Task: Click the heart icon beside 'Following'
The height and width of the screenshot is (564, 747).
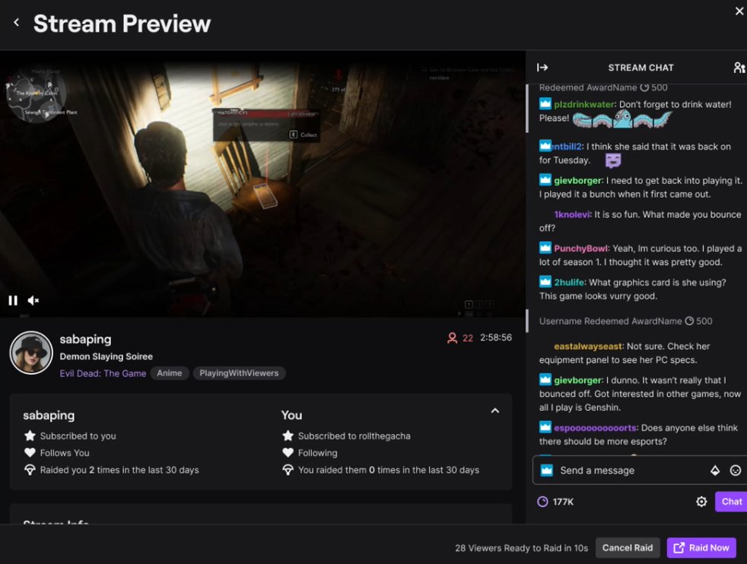Action: 288,452
